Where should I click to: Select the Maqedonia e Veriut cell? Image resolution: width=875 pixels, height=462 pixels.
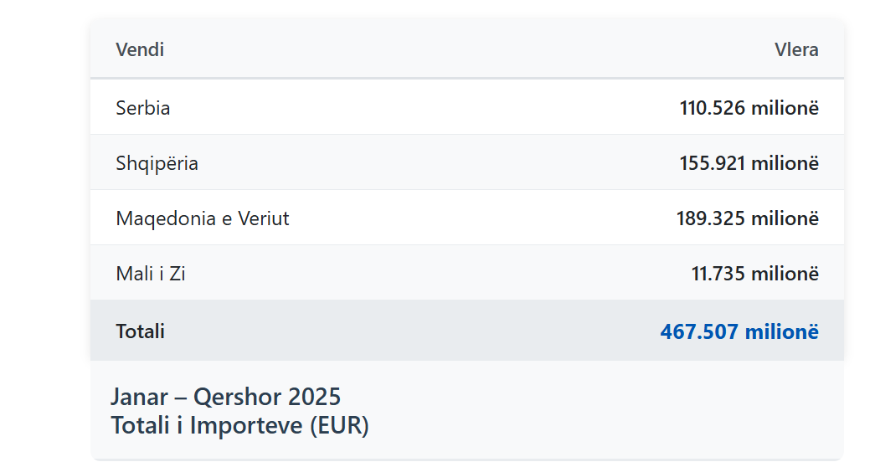pos(203,218)
